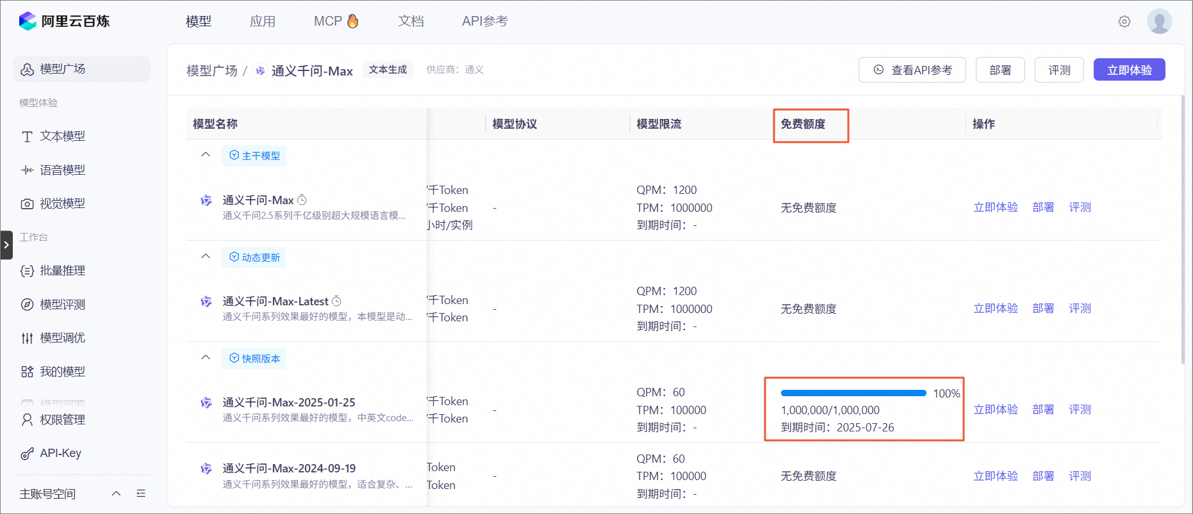Collapse the 快照版本 group

point(206,357)
